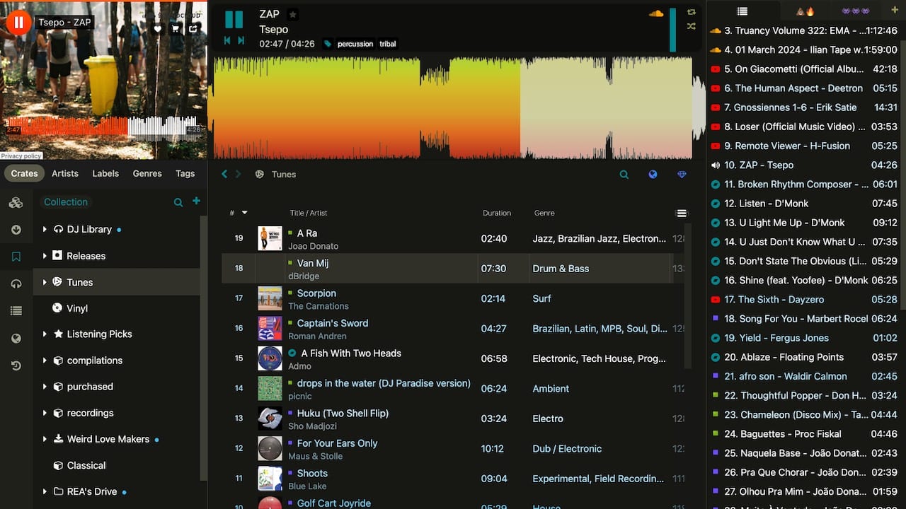This screenshot has height=509, width=906.
Task: Adjust the teal volume bar
Action: (673, 30)
